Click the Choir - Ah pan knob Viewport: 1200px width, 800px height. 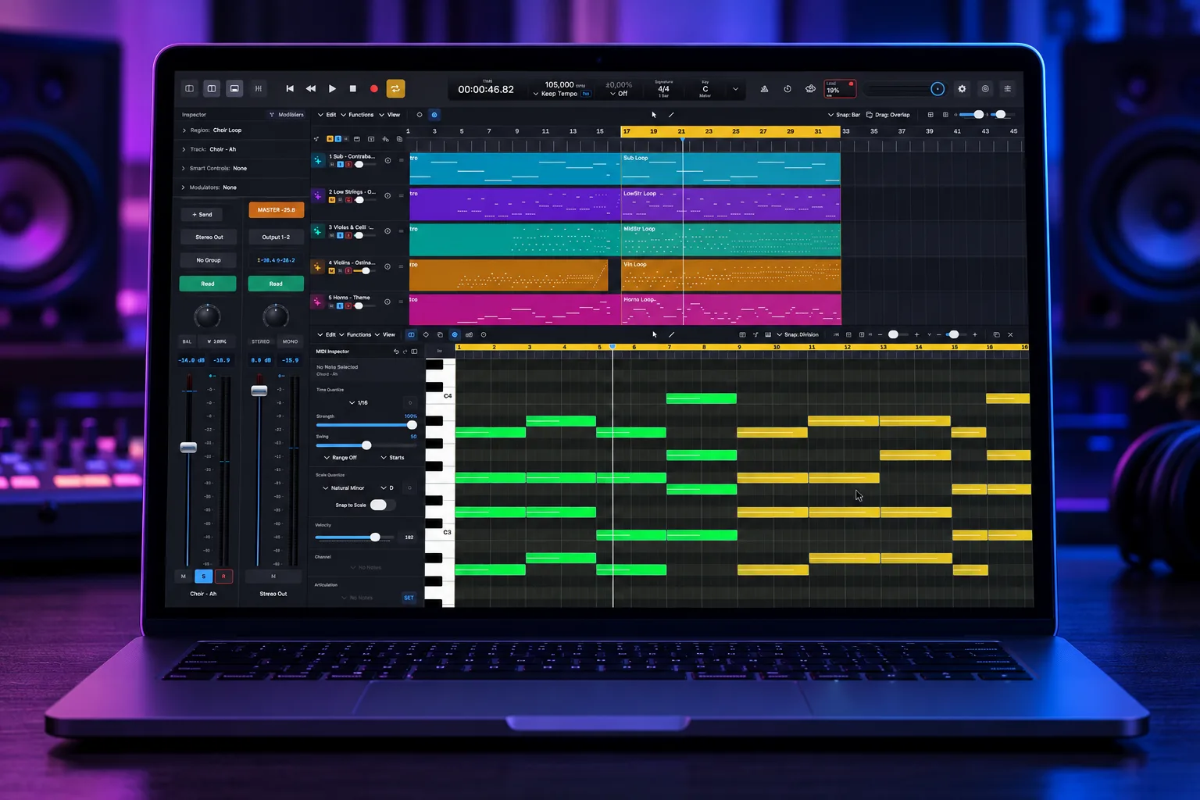pos(207,316)
